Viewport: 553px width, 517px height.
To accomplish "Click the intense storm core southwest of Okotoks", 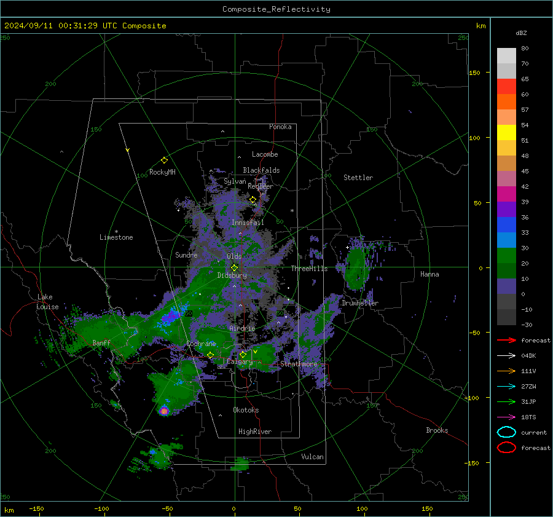I will (x=164, y=411).
